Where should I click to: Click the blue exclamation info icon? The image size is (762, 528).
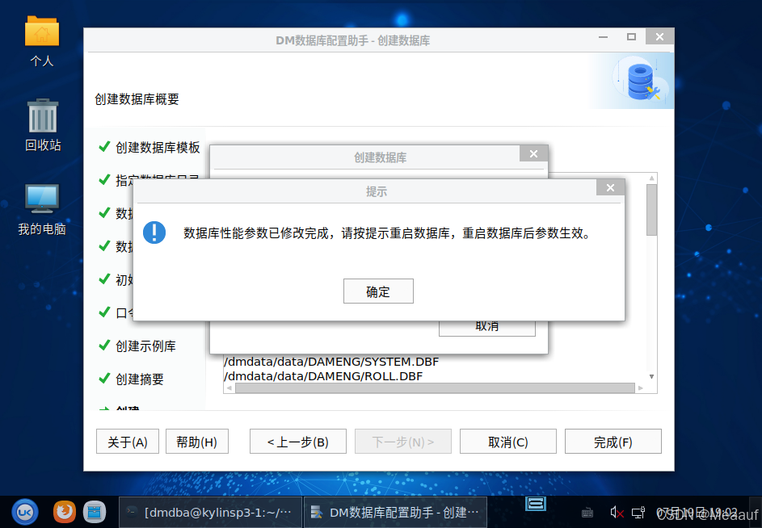coord(154,233)
